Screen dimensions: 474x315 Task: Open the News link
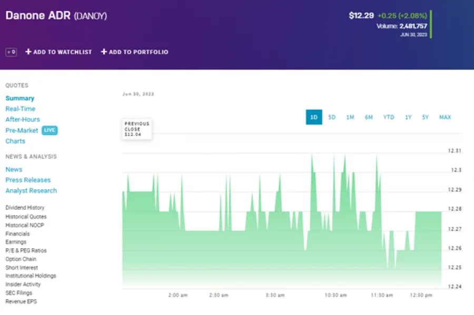tap(14, 169)
